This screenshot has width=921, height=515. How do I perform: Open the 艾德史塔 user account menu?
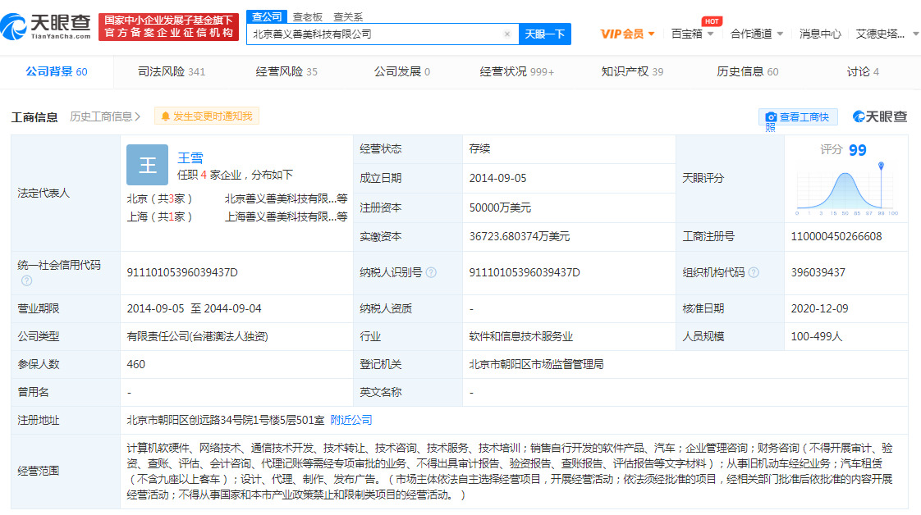[x=887, y=34]
